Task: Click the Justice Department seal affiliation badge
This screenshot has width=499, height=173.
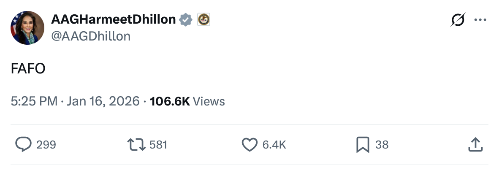Action: coord(204,19)
